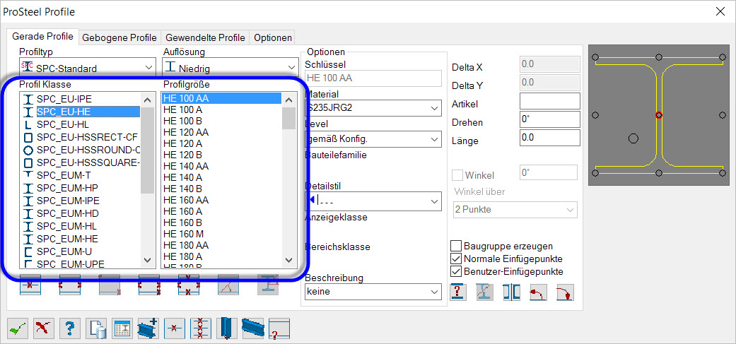This screenshot has height=344, width=736.
Task: Choose HE 120 A profile size
Action: tap(182, 143)
